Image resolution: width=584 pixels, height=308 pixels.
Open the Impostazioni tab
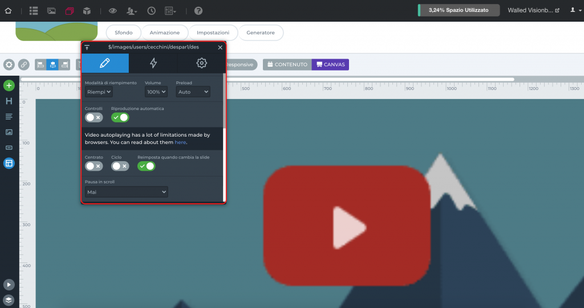point(213,32)
